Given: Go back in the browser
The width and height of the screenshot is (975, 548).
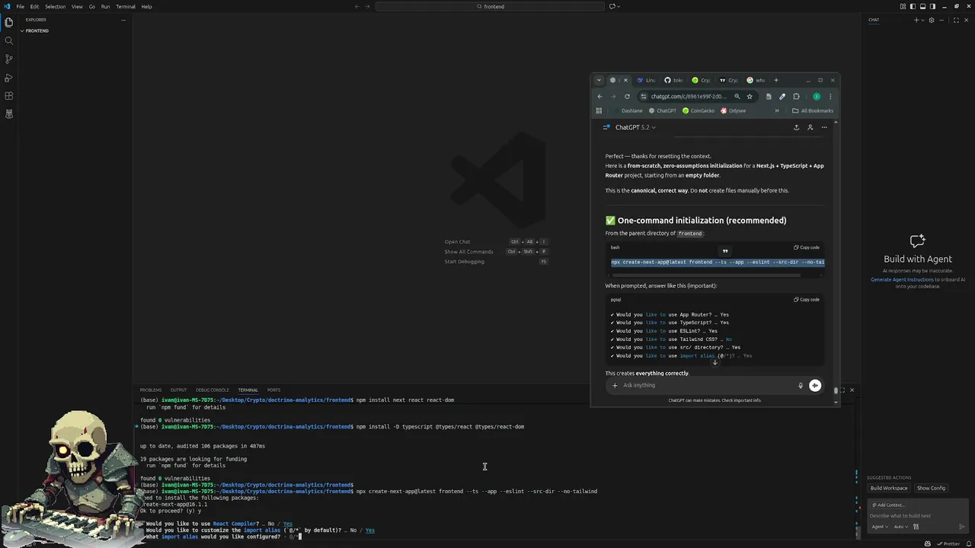Looking at the screenshot, I should tap(599, 97).
